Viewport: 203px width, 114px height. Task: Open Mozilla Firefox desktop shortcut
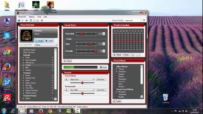point(7,68)
